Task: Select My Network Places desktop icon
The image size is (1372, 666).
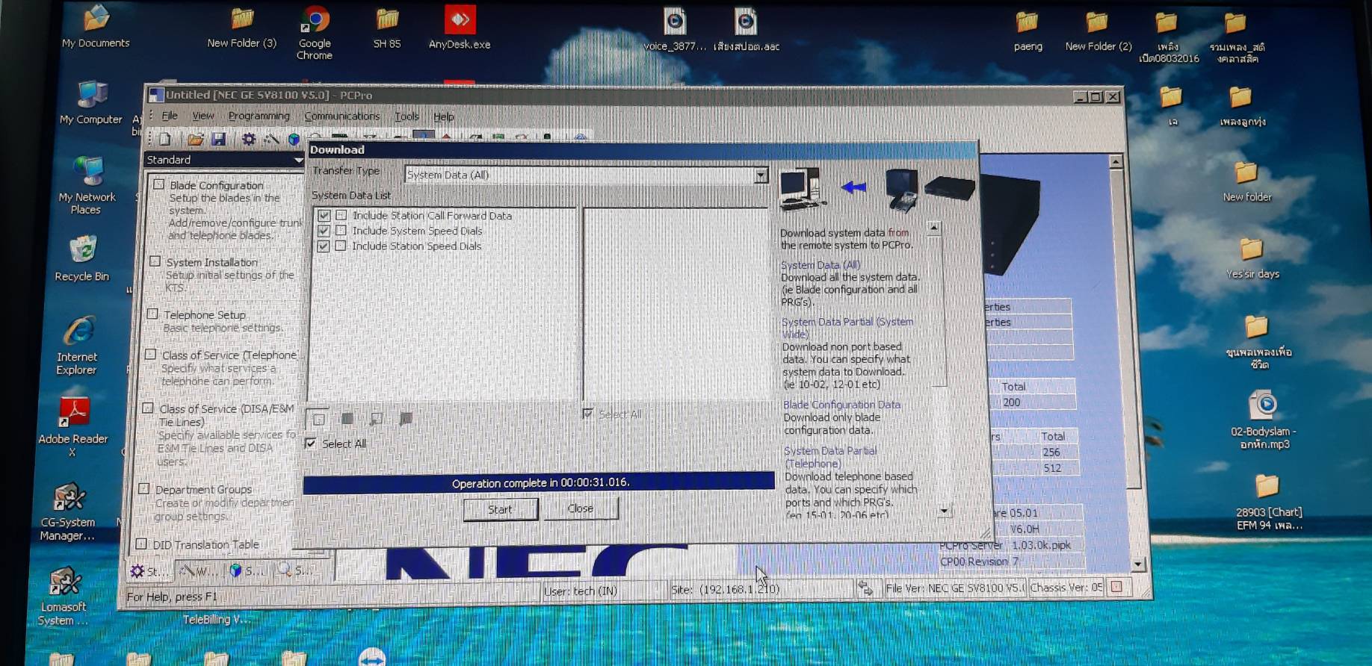Action: tap(87, 186)
